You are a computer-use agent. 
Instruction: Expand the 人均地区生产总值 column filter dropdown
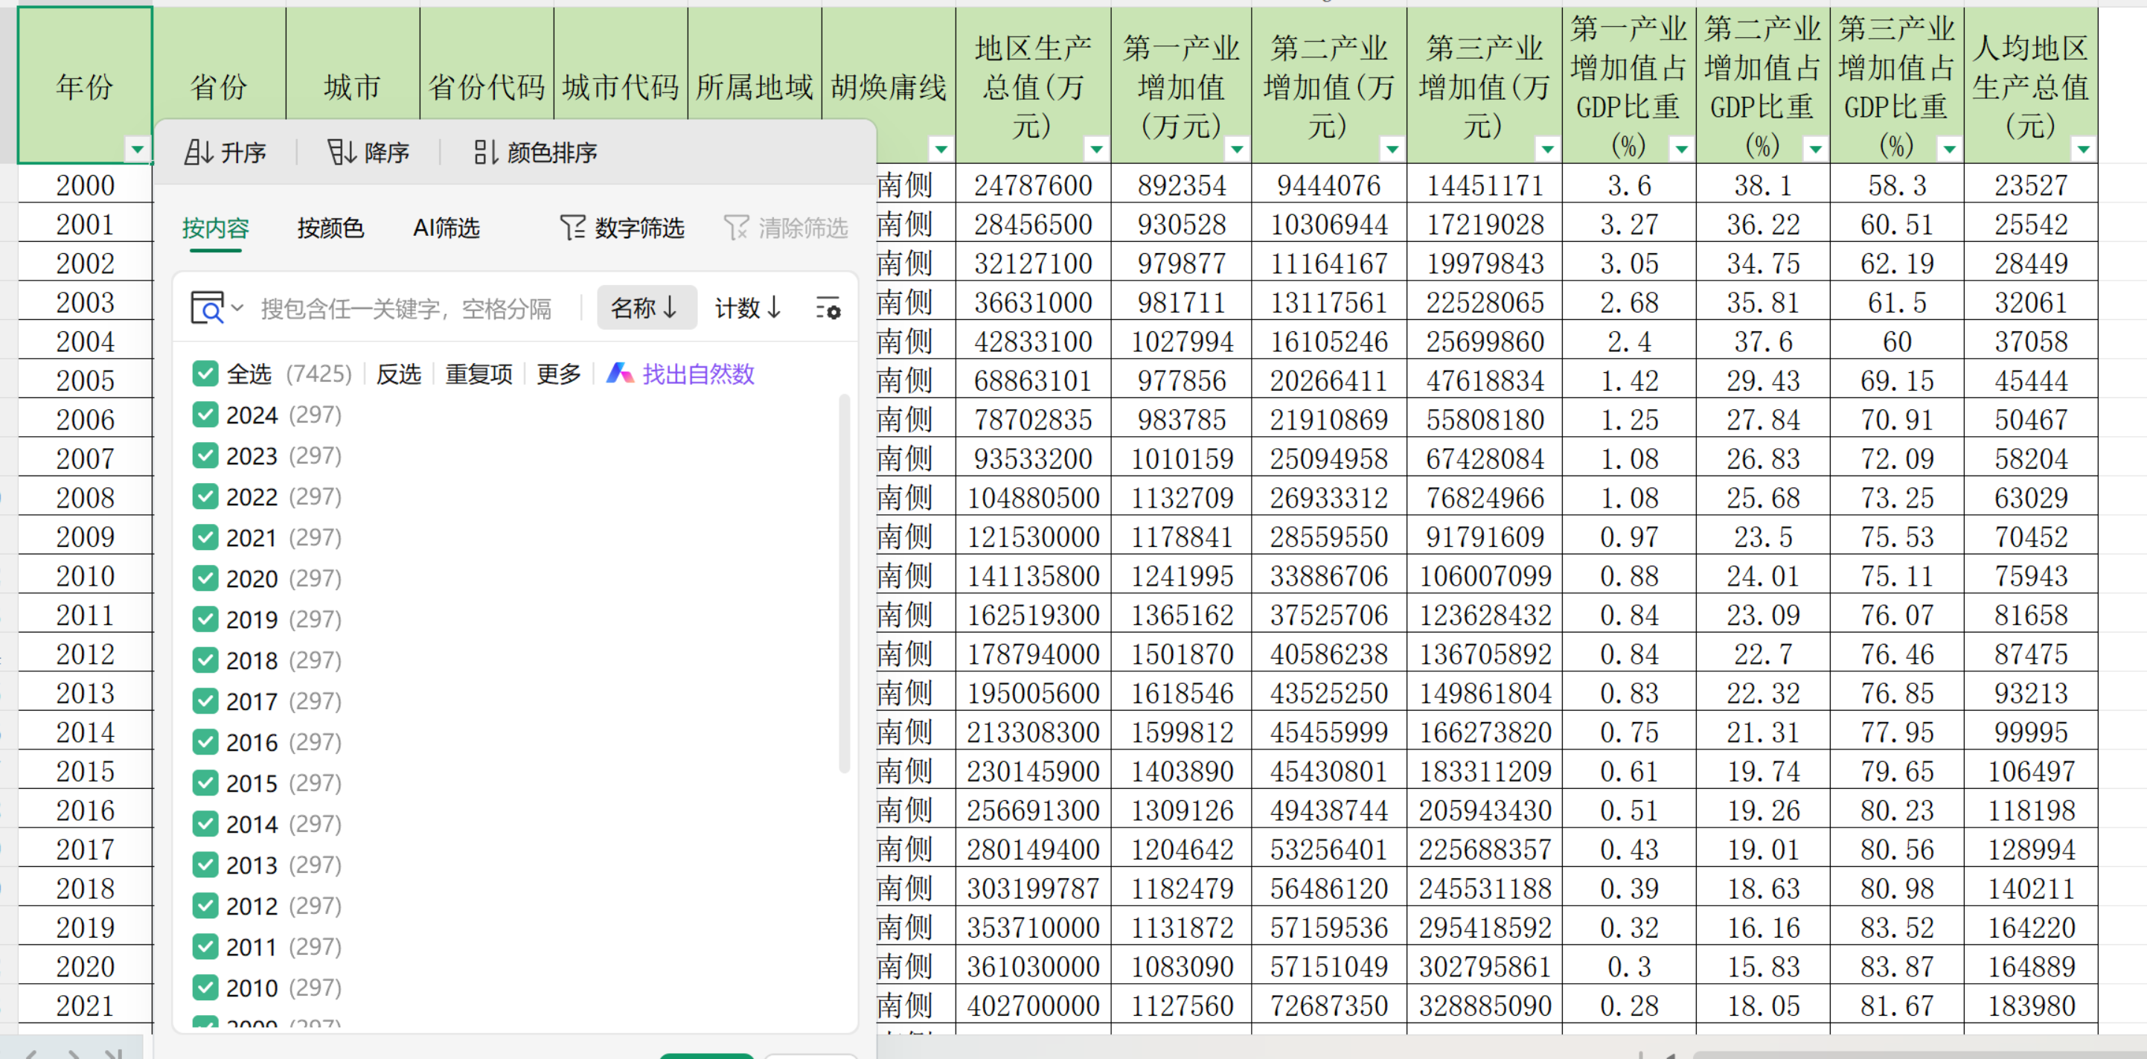[x=2082, y=149]
